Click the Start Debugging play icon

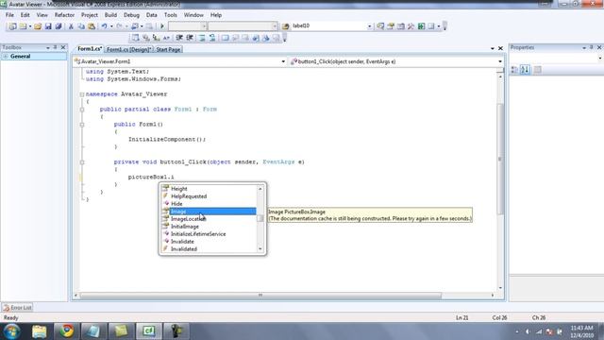[162, 26]
